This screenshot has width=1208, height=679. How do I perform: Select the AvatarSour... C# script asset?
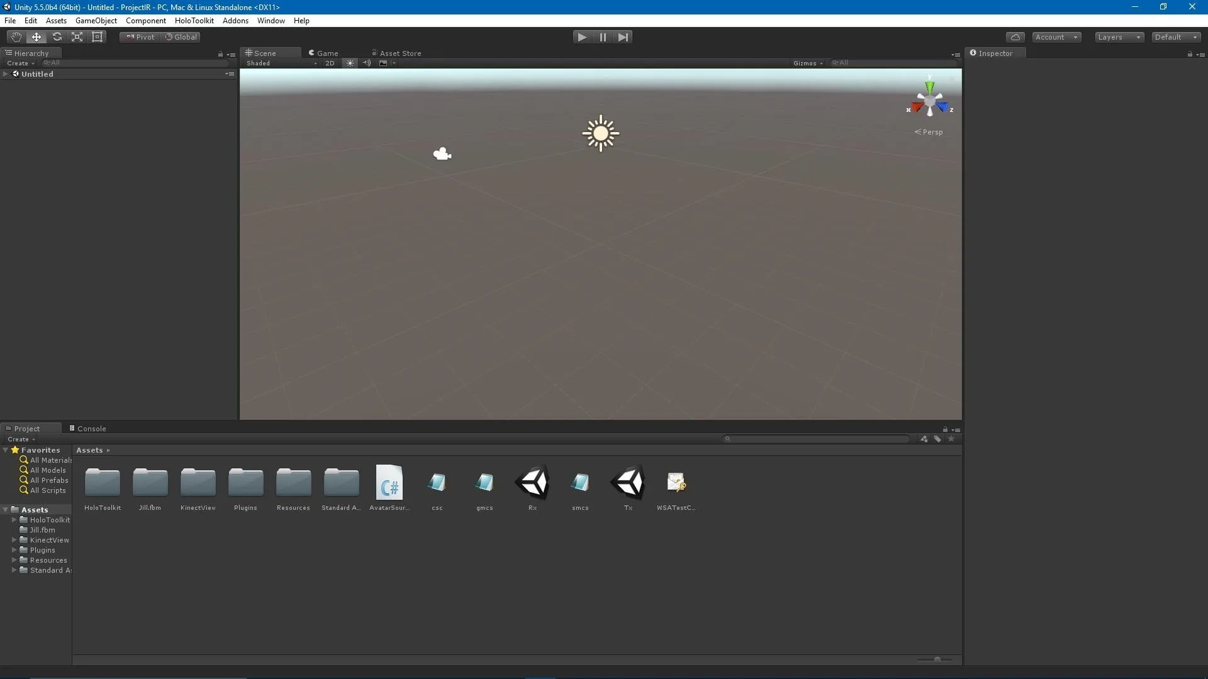coord(389,489)
